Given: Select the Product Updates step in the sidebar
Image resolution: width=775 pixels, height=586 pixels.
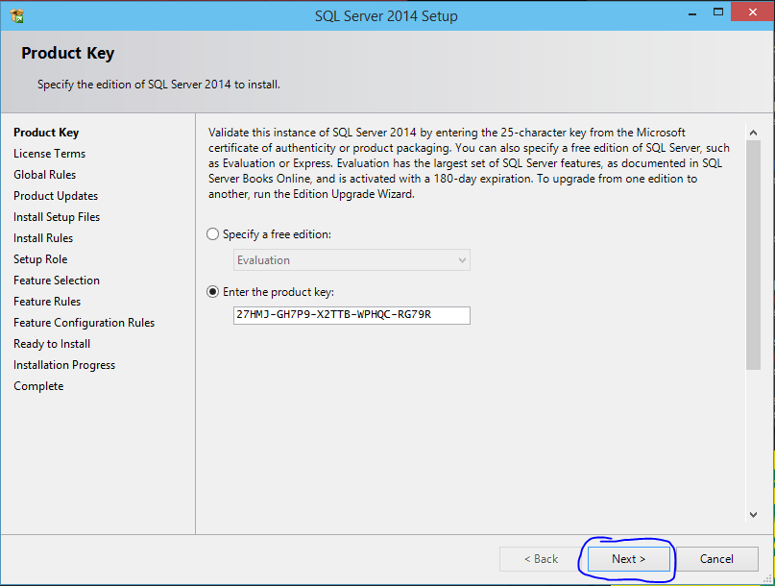Looking at the screenshot, I should (x=56, y=196).
